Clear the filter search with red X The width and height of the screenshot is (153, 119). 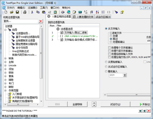point(41,21)
